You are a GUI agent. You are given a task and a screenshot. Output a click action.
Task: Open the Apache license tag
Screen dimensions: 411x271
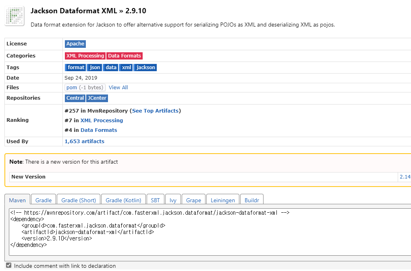point(75,44)
